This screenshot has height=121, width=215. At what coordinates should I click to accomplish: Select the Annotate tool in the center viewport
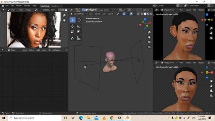click(73, 38)
